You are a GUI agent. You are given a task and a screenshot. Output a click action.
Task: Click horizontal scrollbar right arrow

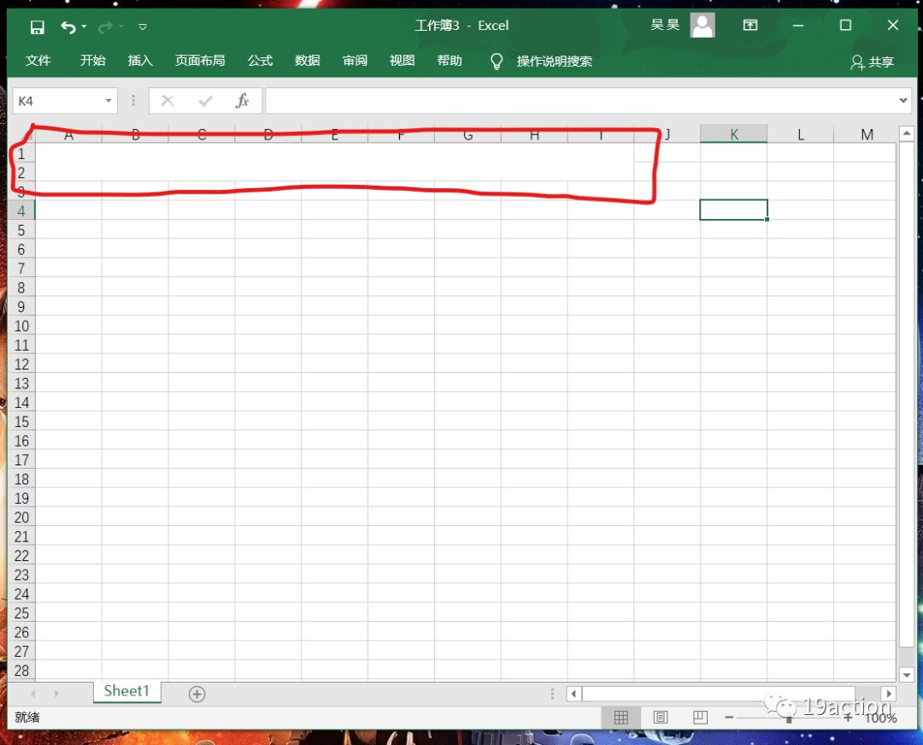(888, 694)
